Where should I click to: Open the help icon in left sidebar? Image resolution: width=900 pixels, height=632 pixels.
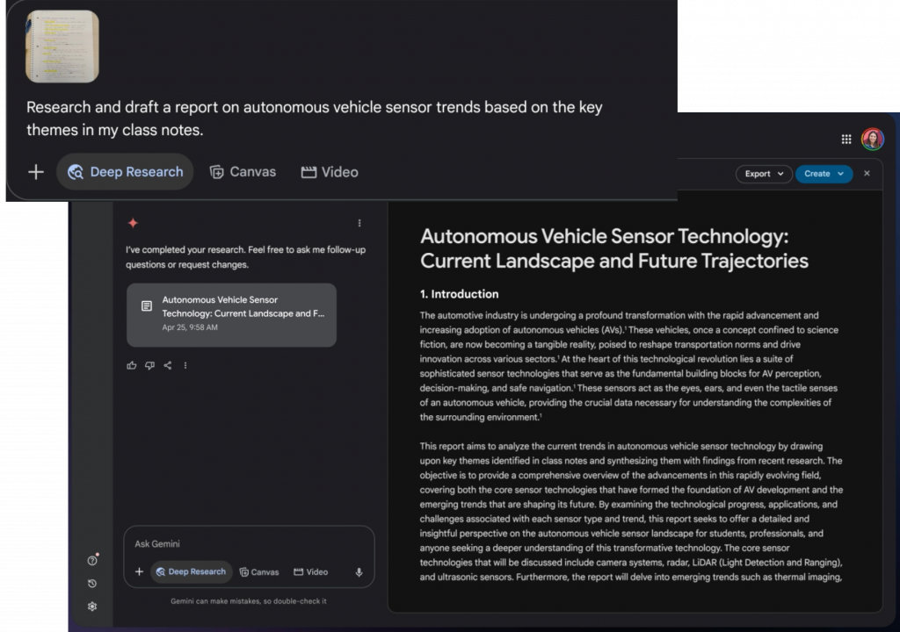92,560
